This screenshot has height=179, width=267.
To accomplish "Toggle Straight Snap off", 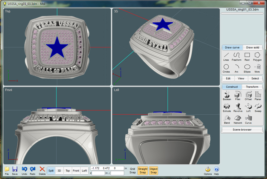I will click(143, 171).
